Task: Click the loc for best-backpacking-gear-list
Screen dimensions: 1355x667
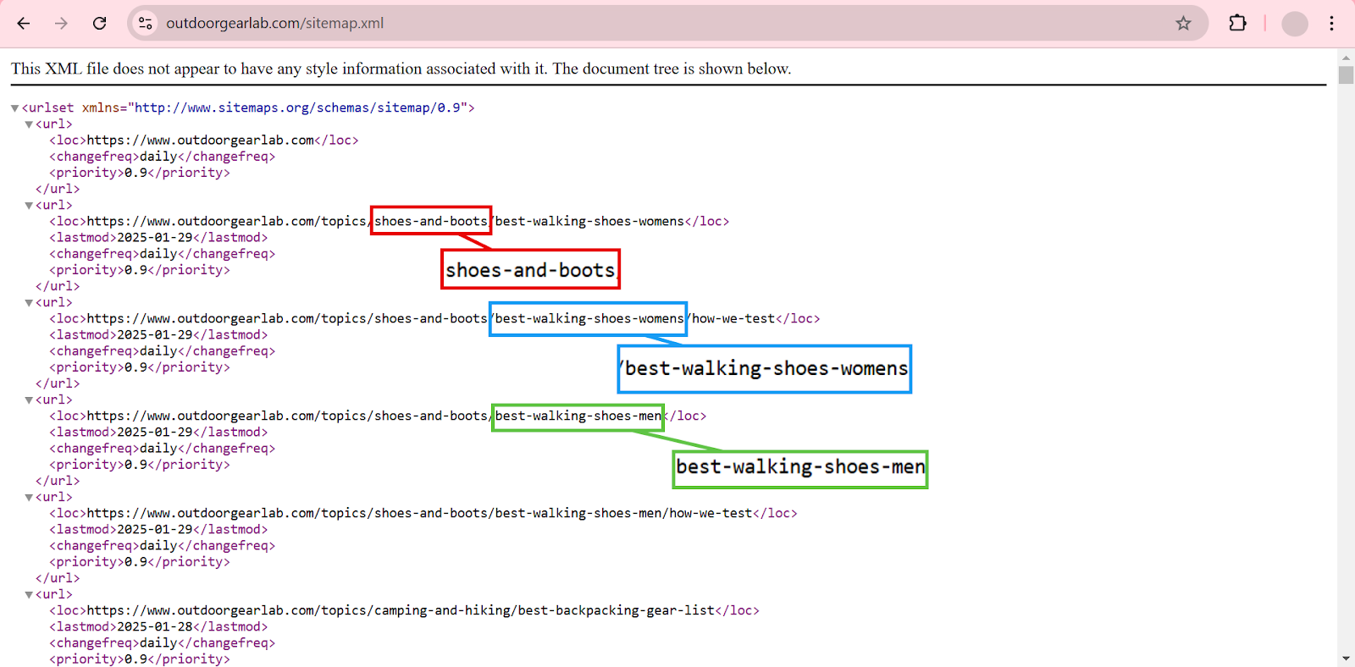Action: pos(404,611)
